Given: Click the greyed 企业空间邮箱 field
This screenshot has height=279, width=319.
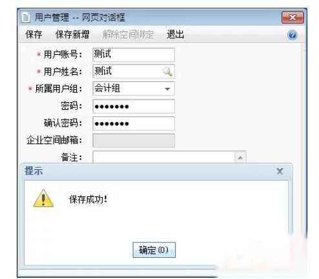Looking at the screenshot, I should (x=134, y=141).
